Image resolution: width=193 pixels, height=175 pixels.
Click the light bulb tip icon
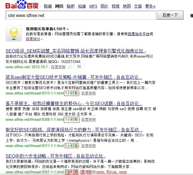tap(14, 34)
